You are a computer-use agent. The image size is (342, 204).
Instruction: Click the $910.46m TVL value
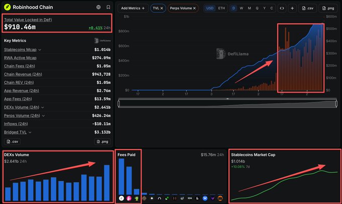tap(20, 27)
